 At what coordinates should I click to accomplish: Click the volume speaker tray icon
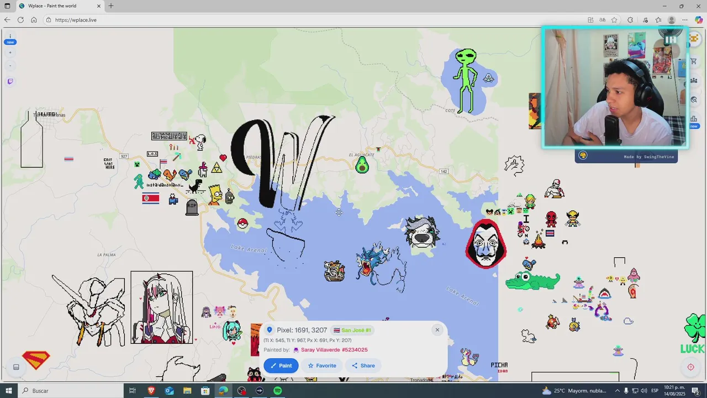coord(644,391)
